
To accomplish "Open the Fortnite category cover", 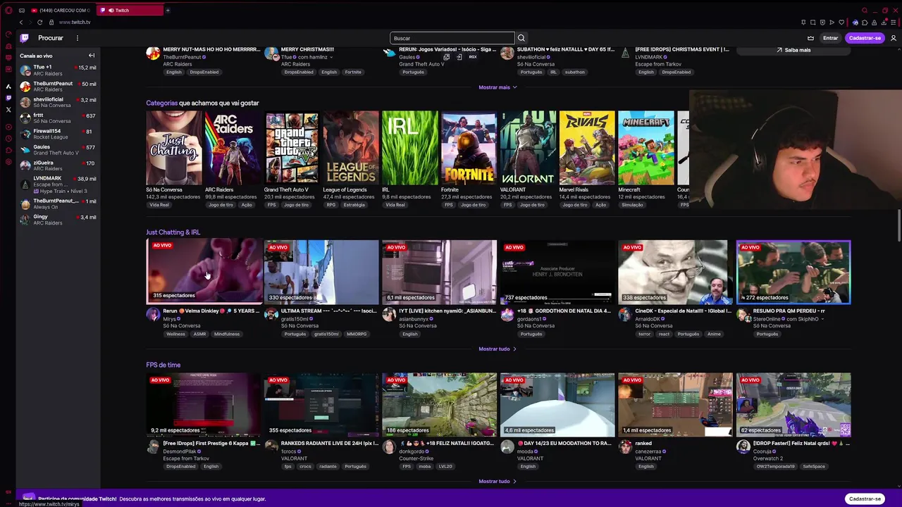I will coord(469,148).
